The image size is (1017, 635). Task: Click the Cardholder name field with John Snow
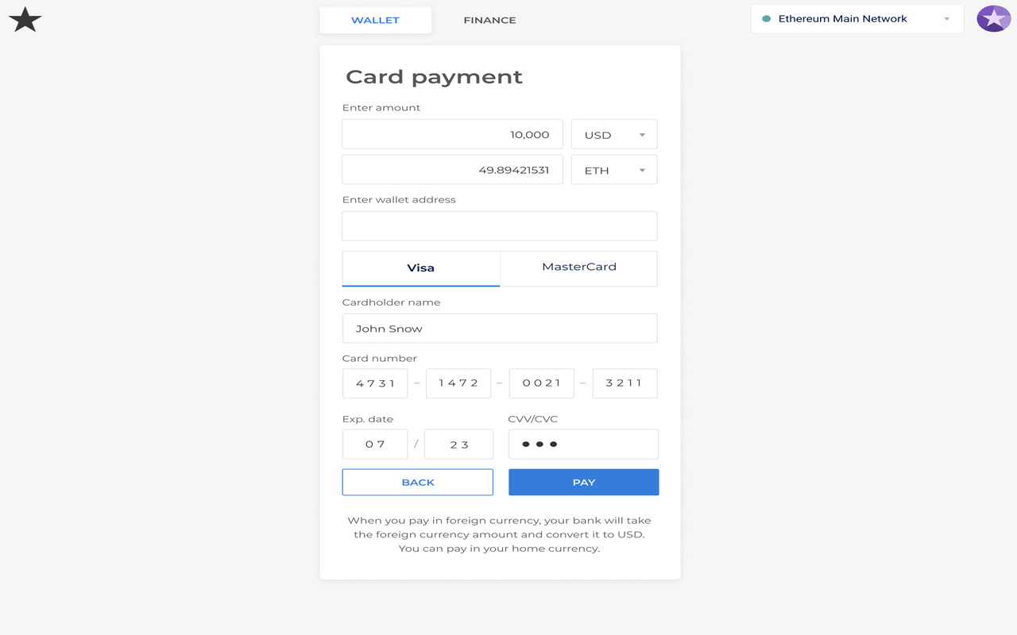499,328
